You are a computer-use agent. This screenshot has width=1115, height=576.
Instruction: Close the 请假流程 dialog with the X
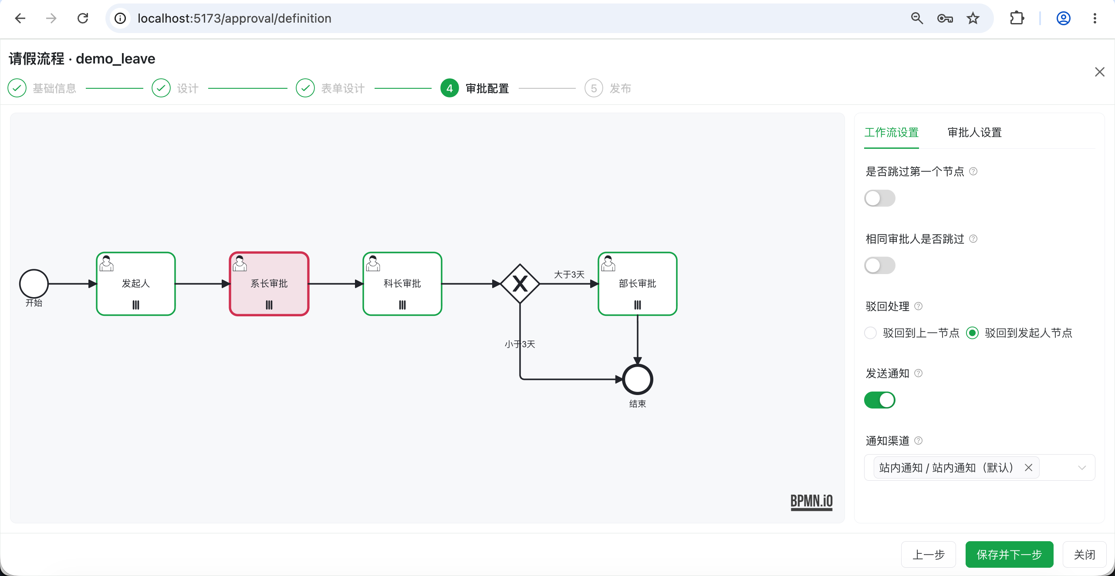pyautogui.click(x=1100, y=72)
